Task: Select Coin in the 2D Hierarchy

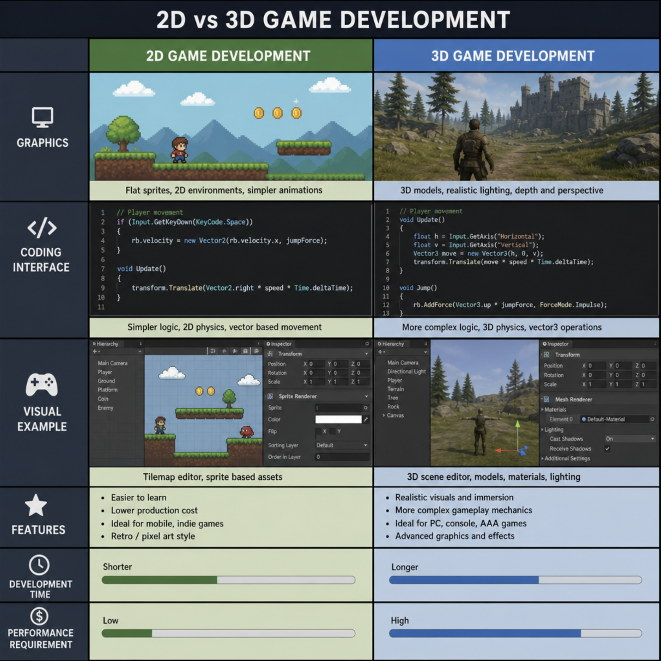Action: [103, 399]
